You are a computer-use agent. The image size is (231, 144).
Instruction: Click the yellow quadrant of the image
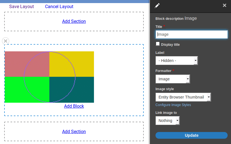[72, 64]
